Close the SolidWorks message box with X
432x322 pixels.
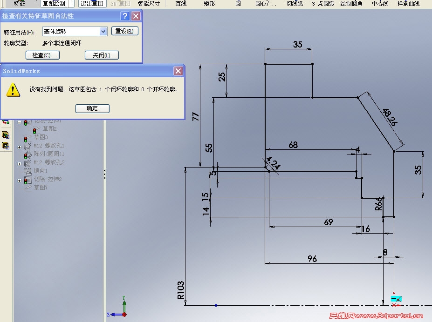[178, 71]
